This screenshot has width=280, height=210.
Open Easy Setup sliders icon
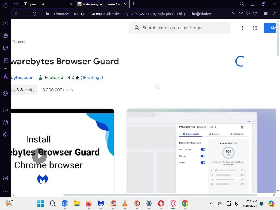pyautogui.click(x=266, y=14)
